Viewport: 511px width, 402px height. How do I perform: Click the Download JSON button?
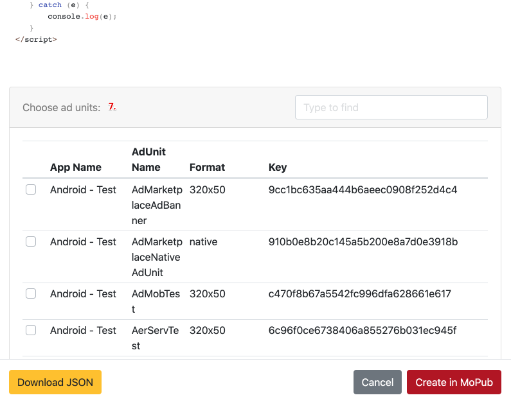[x=55, y=382]
